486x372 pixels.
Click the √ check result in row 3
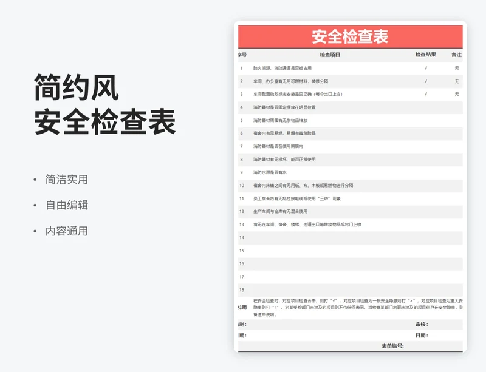click(x=426, y=94)
